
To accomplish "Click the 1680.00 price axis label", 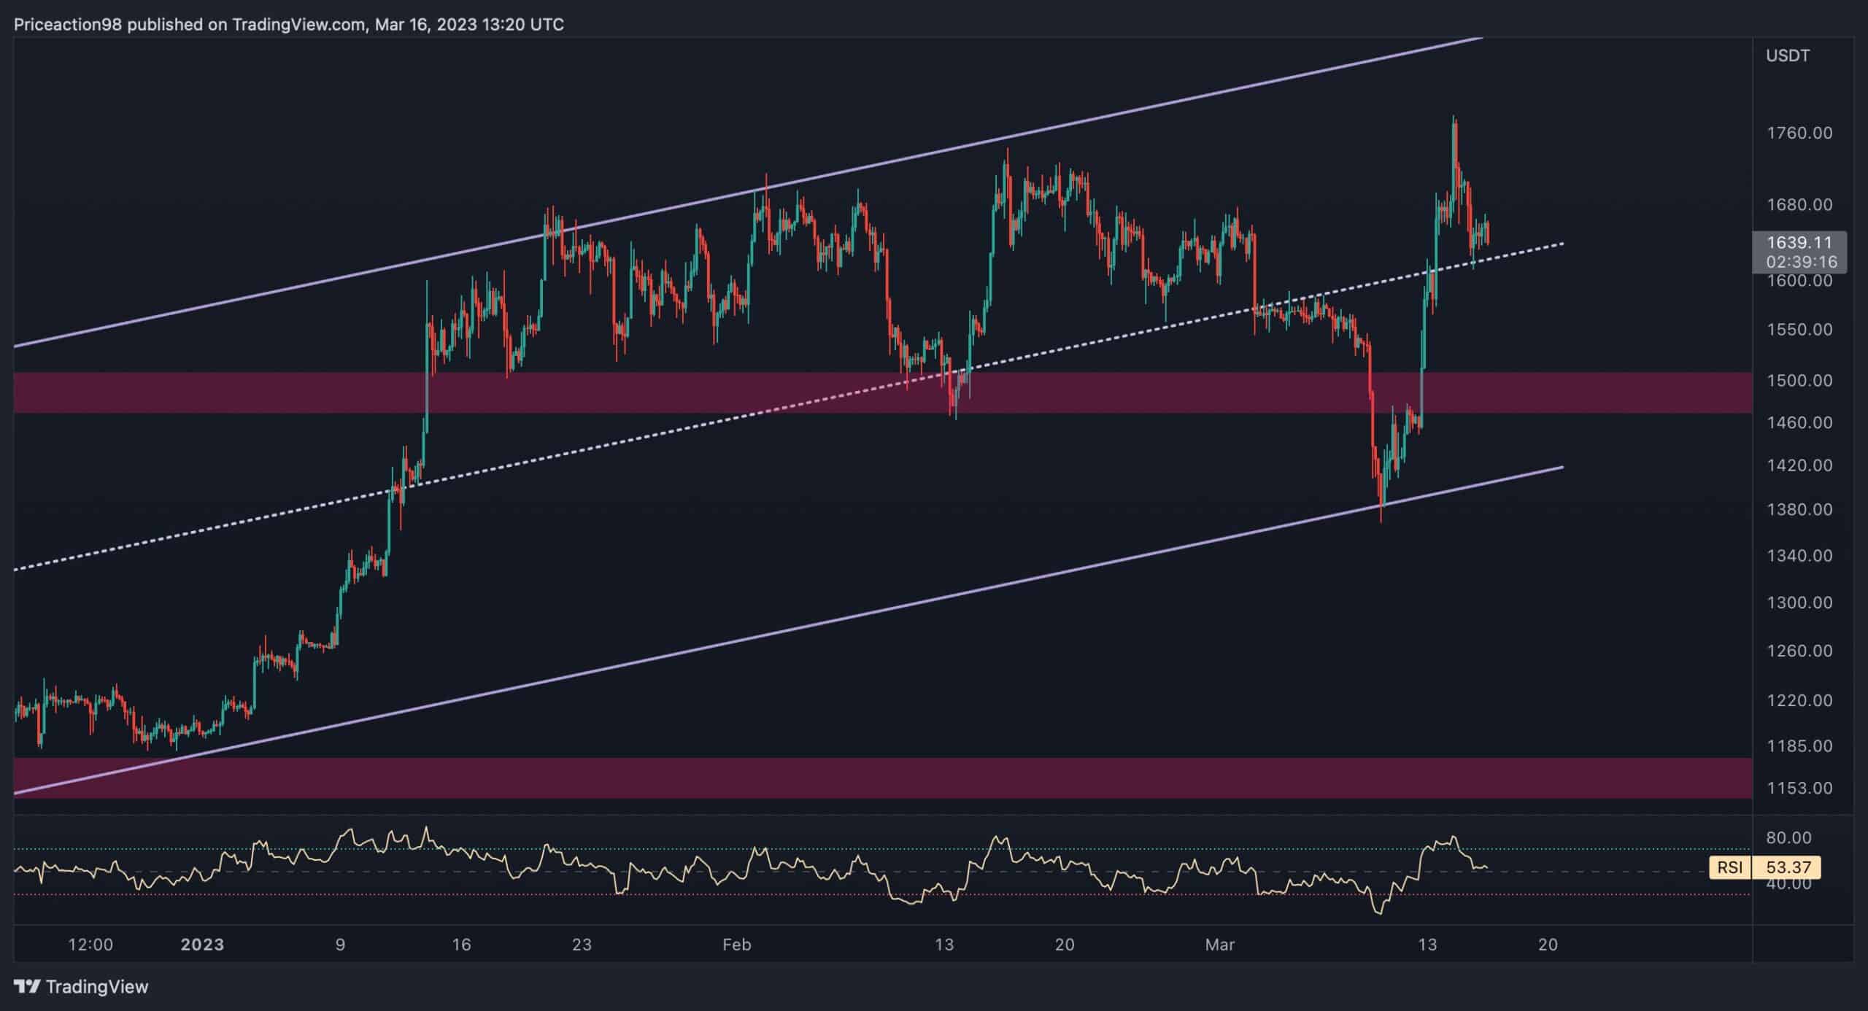I will pyautogui.click(x=1799, y=204).
